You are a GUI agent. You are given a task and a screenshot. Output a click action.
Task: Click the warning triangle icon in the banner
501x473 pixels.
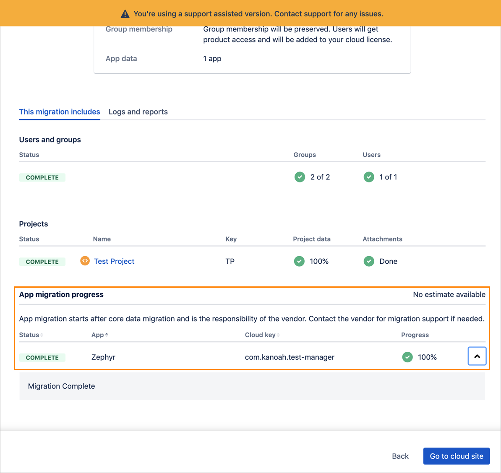[x=125, y=13]
